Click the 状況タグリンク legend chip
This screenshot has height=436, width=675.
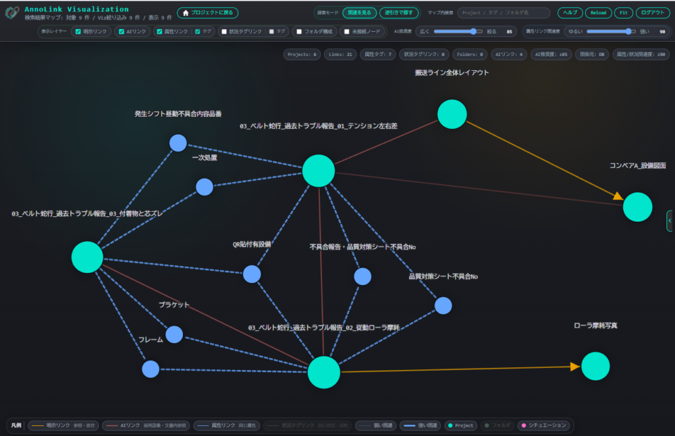(307, 425)
